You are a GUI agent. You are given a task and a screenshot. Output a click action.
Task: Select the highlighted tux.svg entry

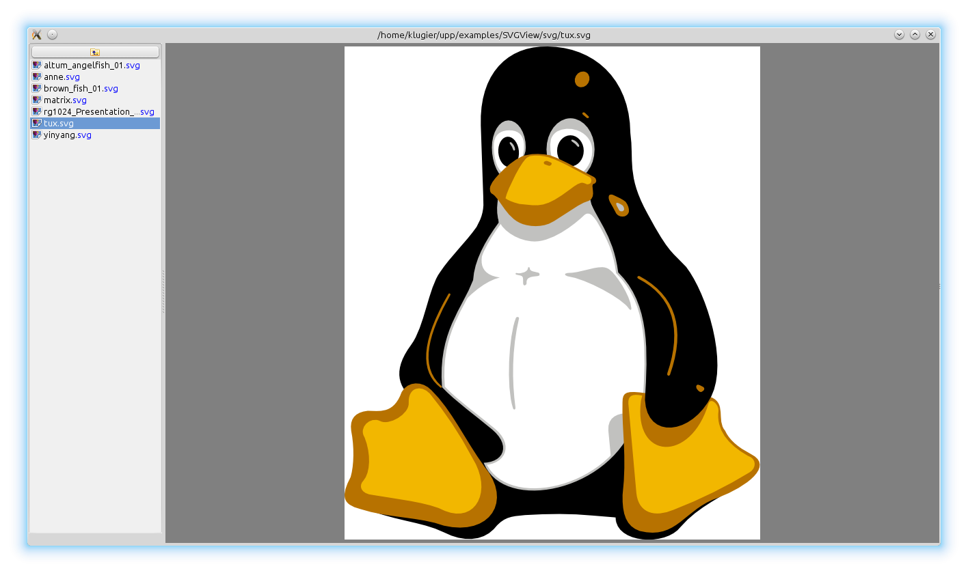(x=59, y=124)
